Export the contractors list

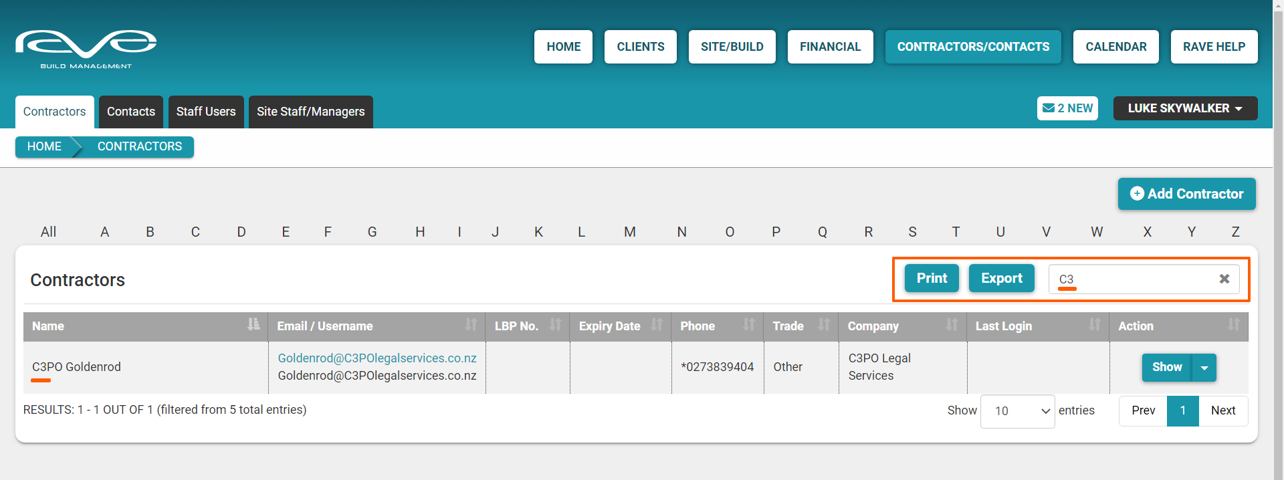pos(1002,278)
